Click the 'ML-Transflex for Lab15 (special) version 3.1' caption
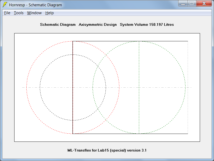The height and width of the screenshot is (161, 214). [x=107, y=150]
